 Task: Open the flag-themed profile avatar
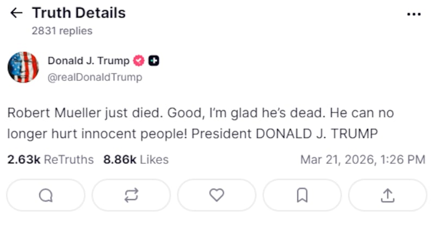(23, 68)
